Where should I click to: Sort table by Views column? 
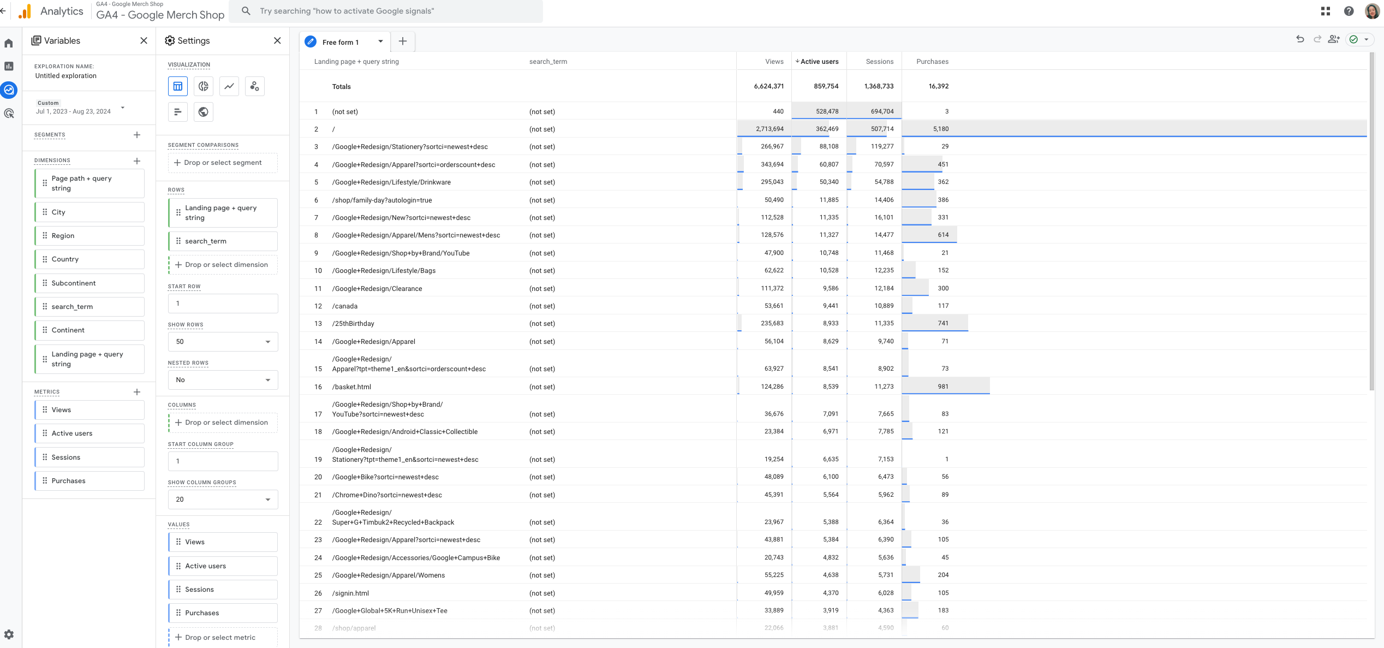tap(774, 62)
